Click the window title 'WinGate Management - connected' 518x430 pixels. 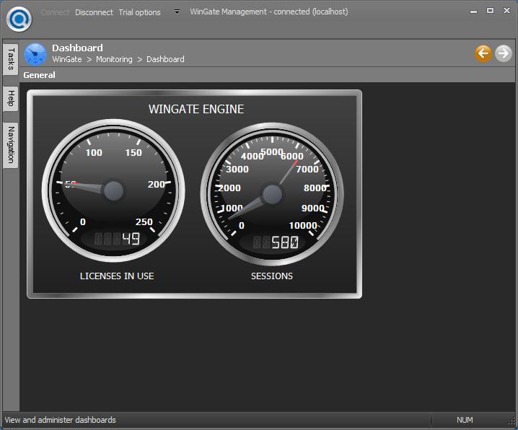[x=269, y=12]
